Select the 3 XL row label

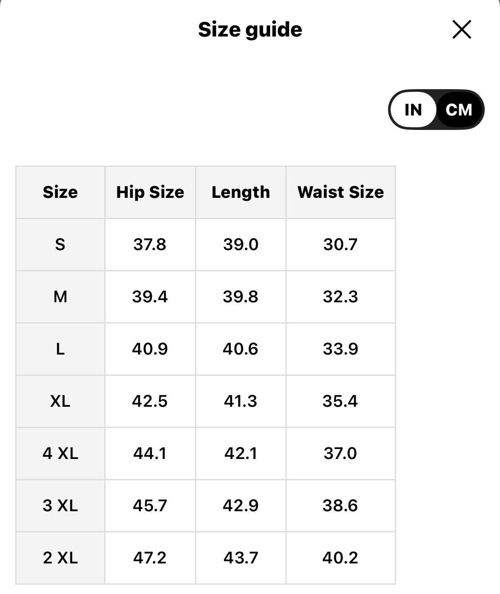point(60,506)
